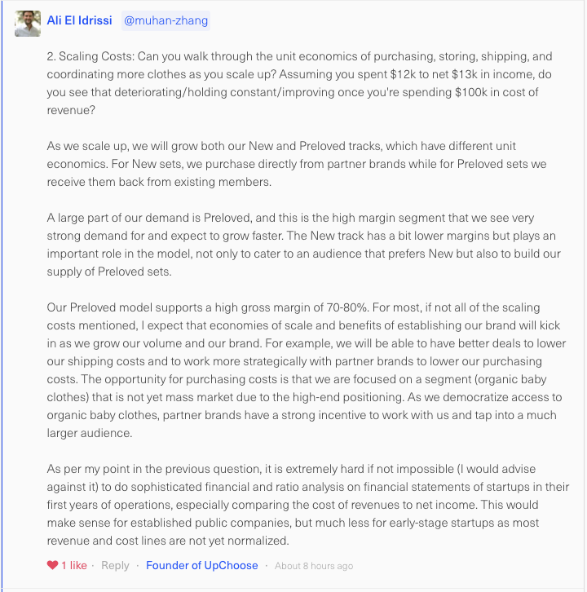The width and height of the screenshot is (587, 592).
Task: Click the red heart like icon
Action: [52, 565]
